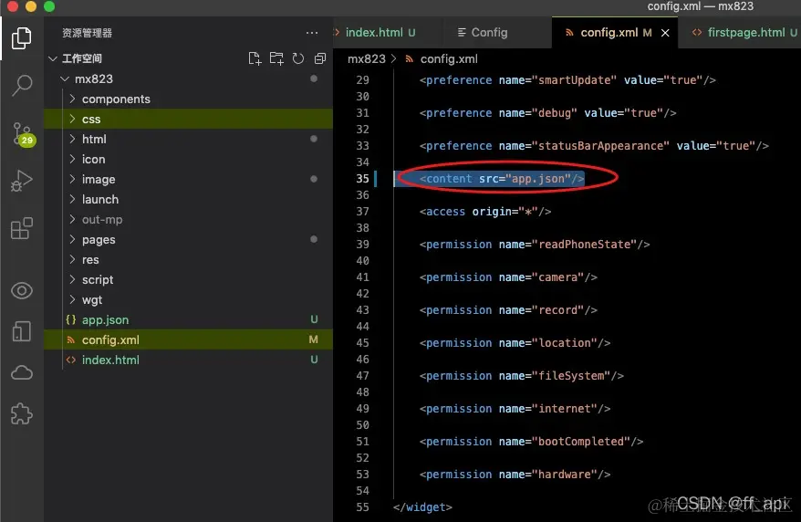Switch to the firstpage.html tab
Image resolution: width=801 pixels, height=522 pixels.
pyautogui.click(x=744, y=33)
